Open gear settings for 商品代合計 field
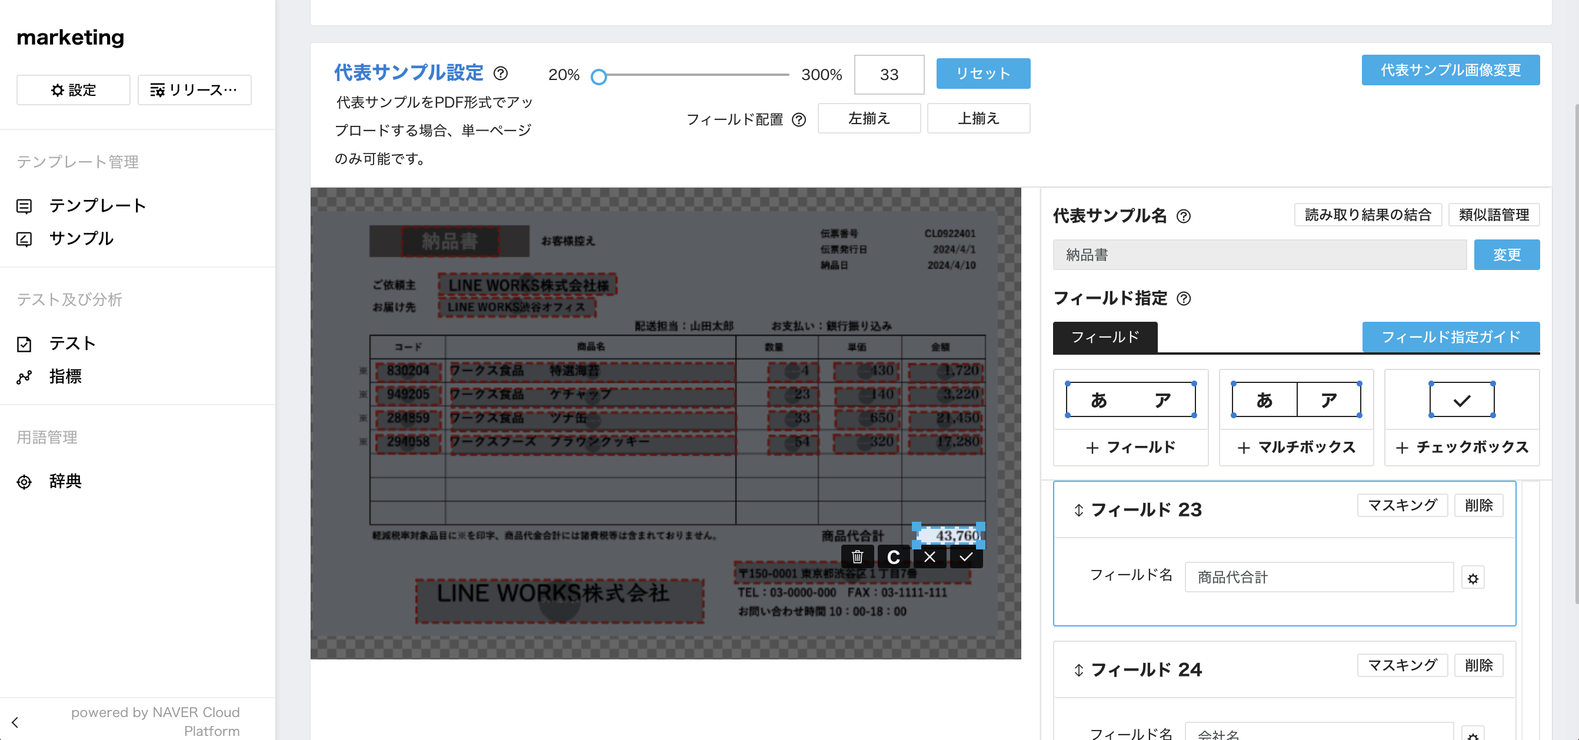 click(x=1473, y=578)
